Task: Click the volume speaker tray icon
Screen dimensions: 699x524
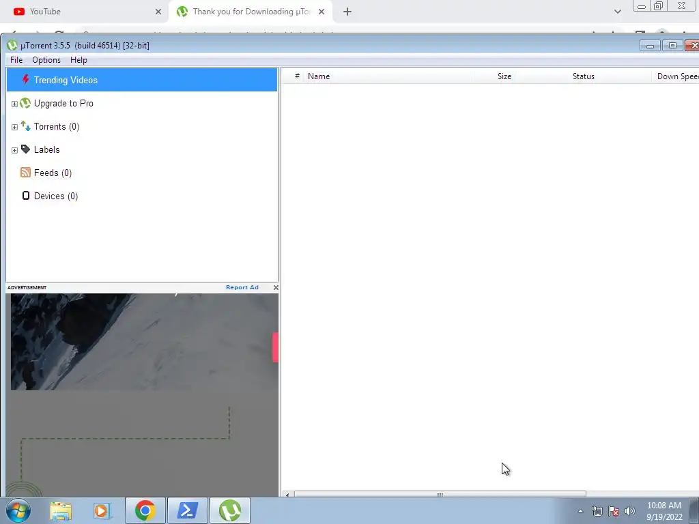Action: [x=630, y=511]
